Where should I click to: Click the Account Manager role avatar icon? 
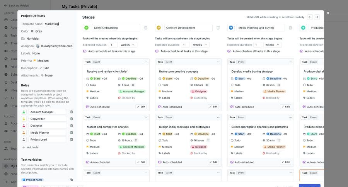coord(24,112)
